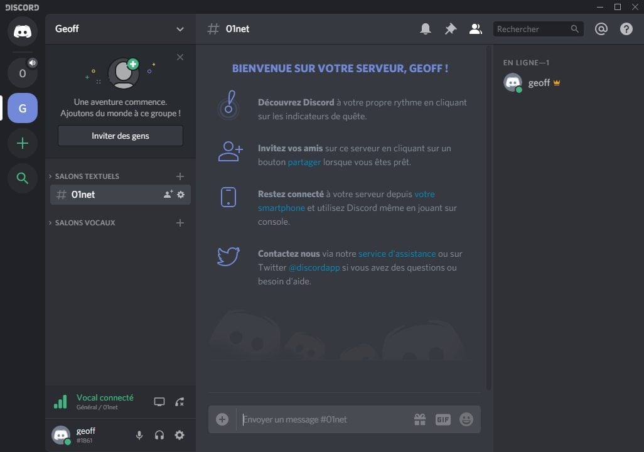Toggle the member list panel
Viewport: 644px width, 452px height.
pyautogui.click(x=476, y=29)
